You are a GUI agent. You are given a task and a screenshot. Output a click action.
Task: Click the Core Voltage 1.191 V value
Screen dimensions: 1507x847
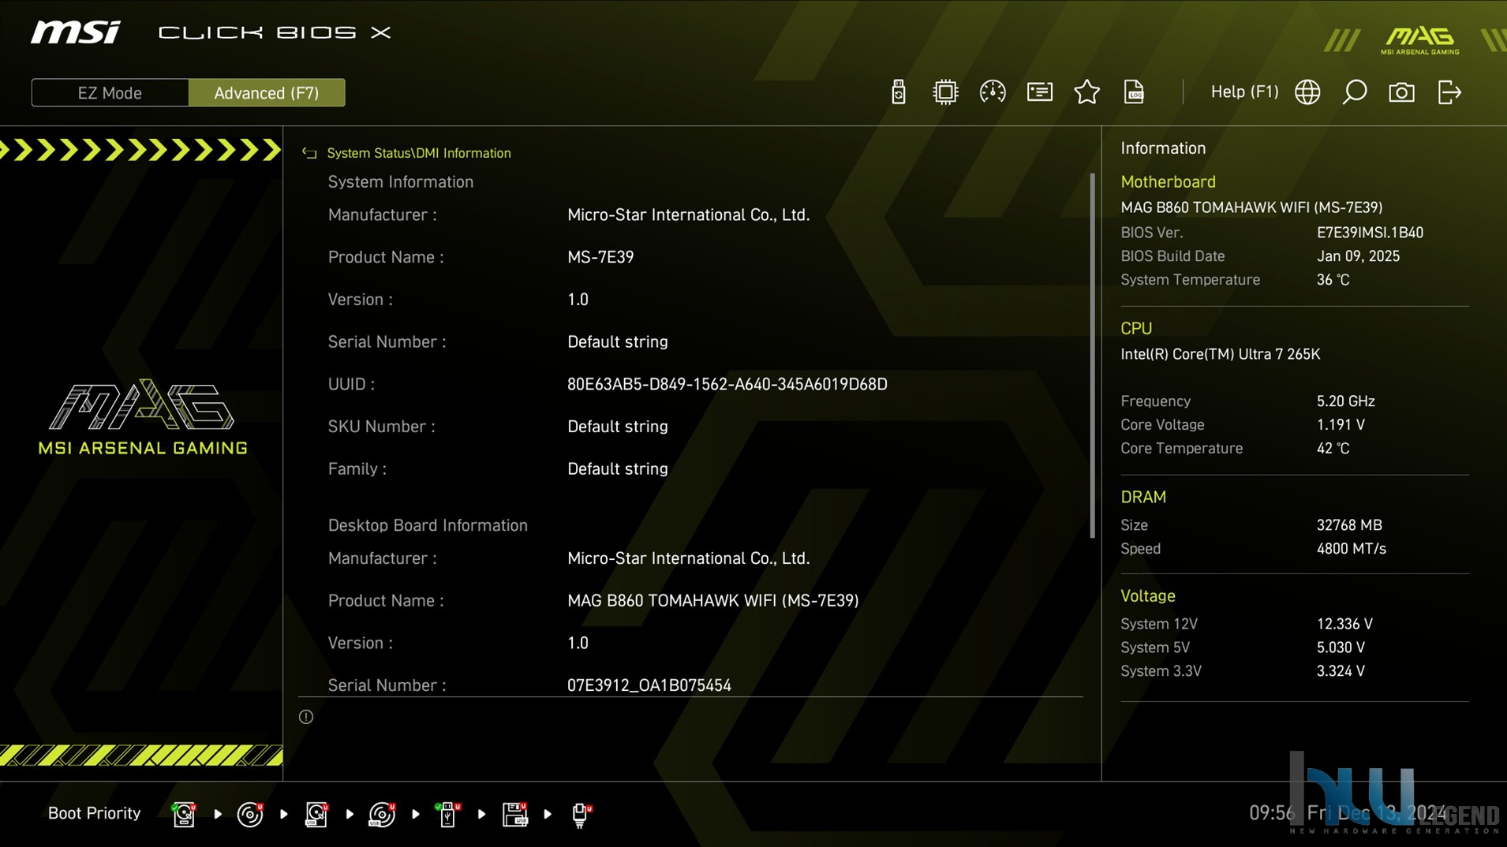(x=1341, y=425)
